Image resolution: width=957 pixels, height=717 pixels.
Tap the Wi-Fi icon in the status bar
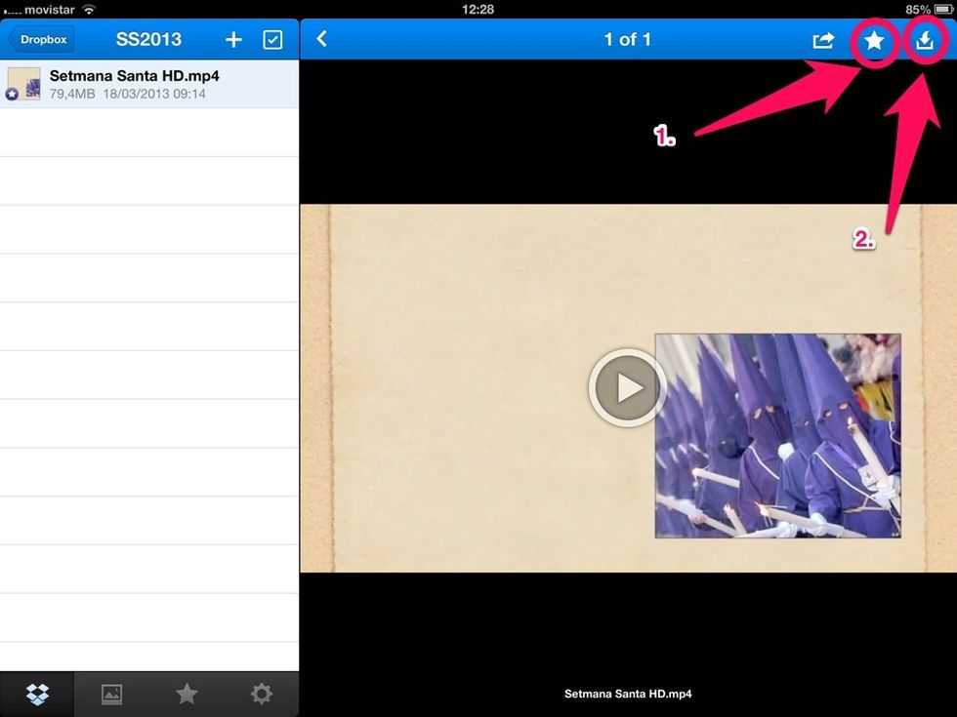89,9
